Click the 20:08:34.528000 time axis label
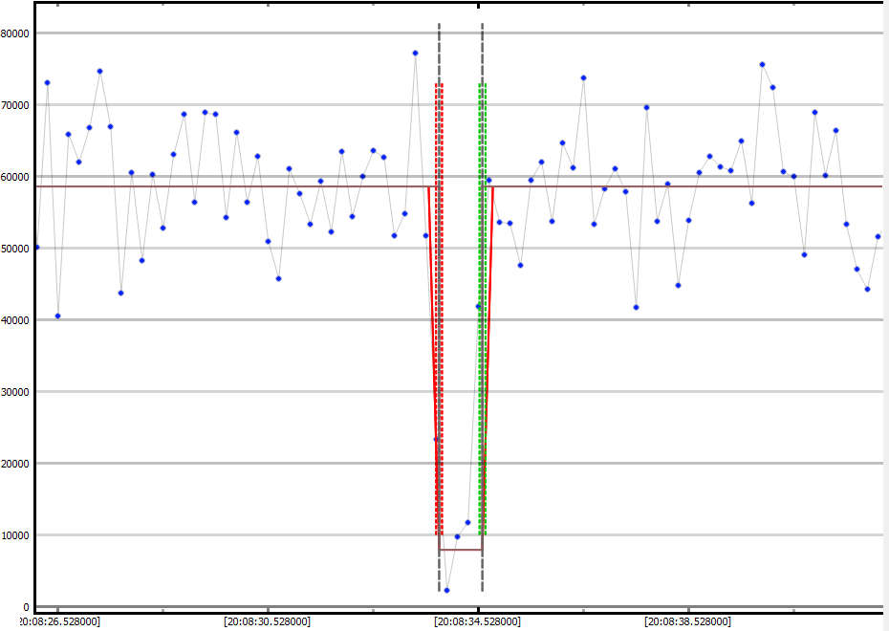 click(x=478, y=621)
